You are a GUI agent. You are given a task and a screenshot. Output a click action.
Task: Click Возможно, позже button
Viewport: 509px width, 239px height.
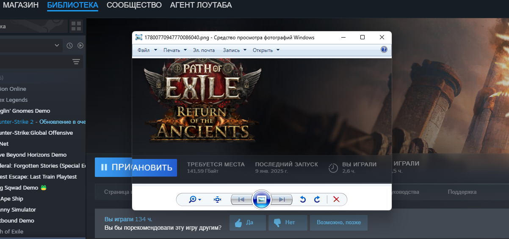(x=339, y=222)
